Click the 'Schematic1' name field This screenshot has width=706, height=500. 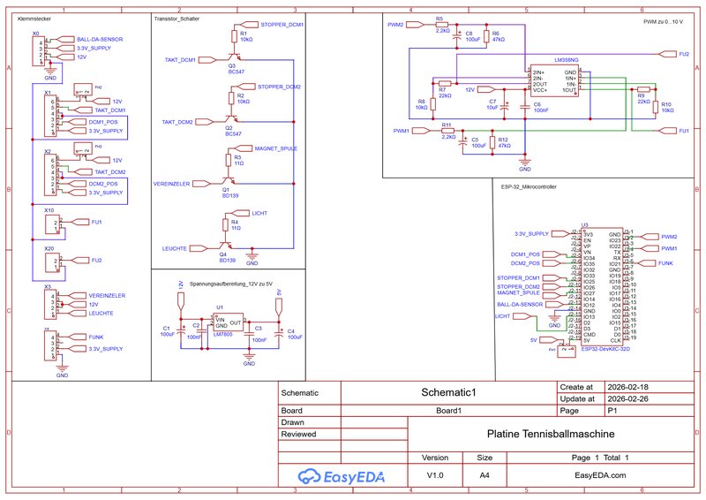[x=448, y=392]
